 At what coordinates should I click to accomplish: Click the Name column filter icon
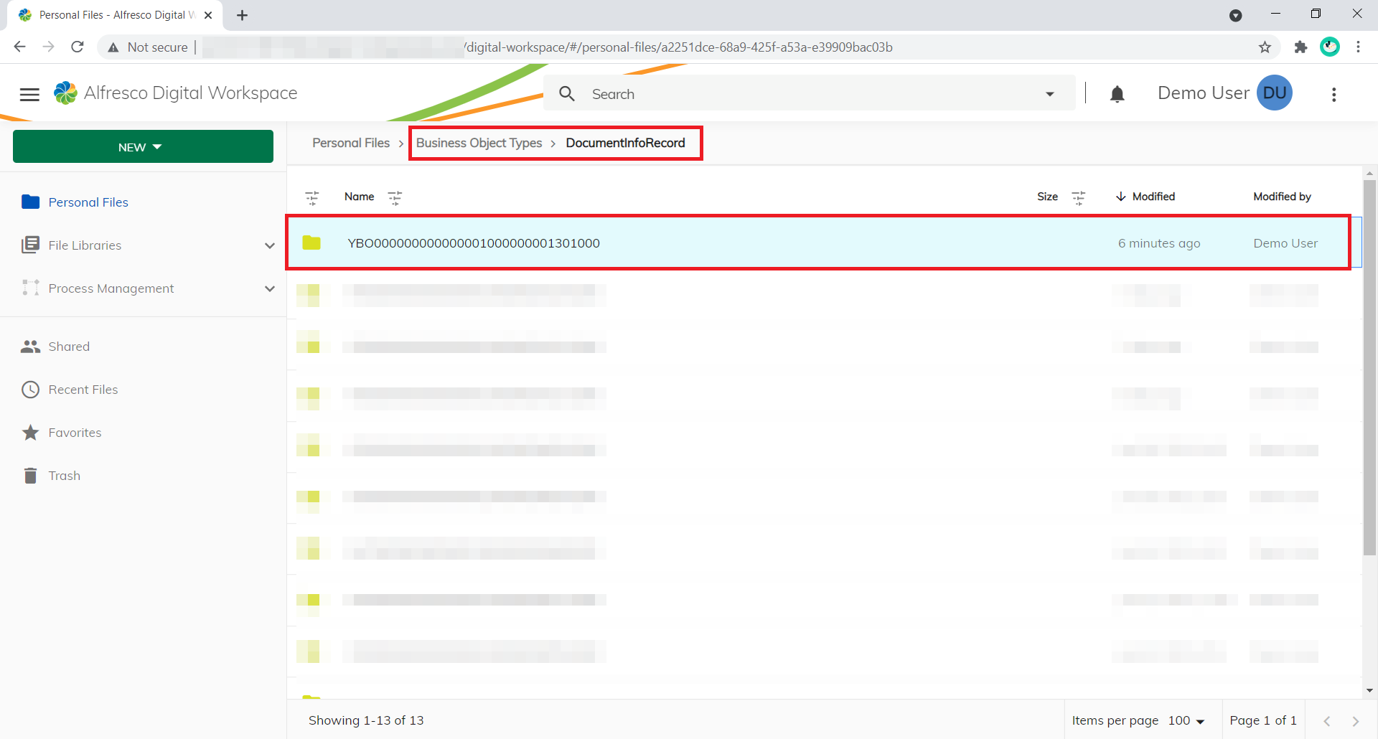[395, 197]
